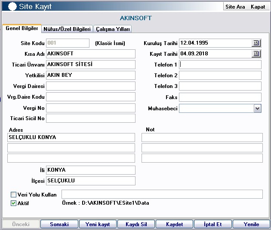Click the Vergi Dairesi field

(x=91, y=86)
